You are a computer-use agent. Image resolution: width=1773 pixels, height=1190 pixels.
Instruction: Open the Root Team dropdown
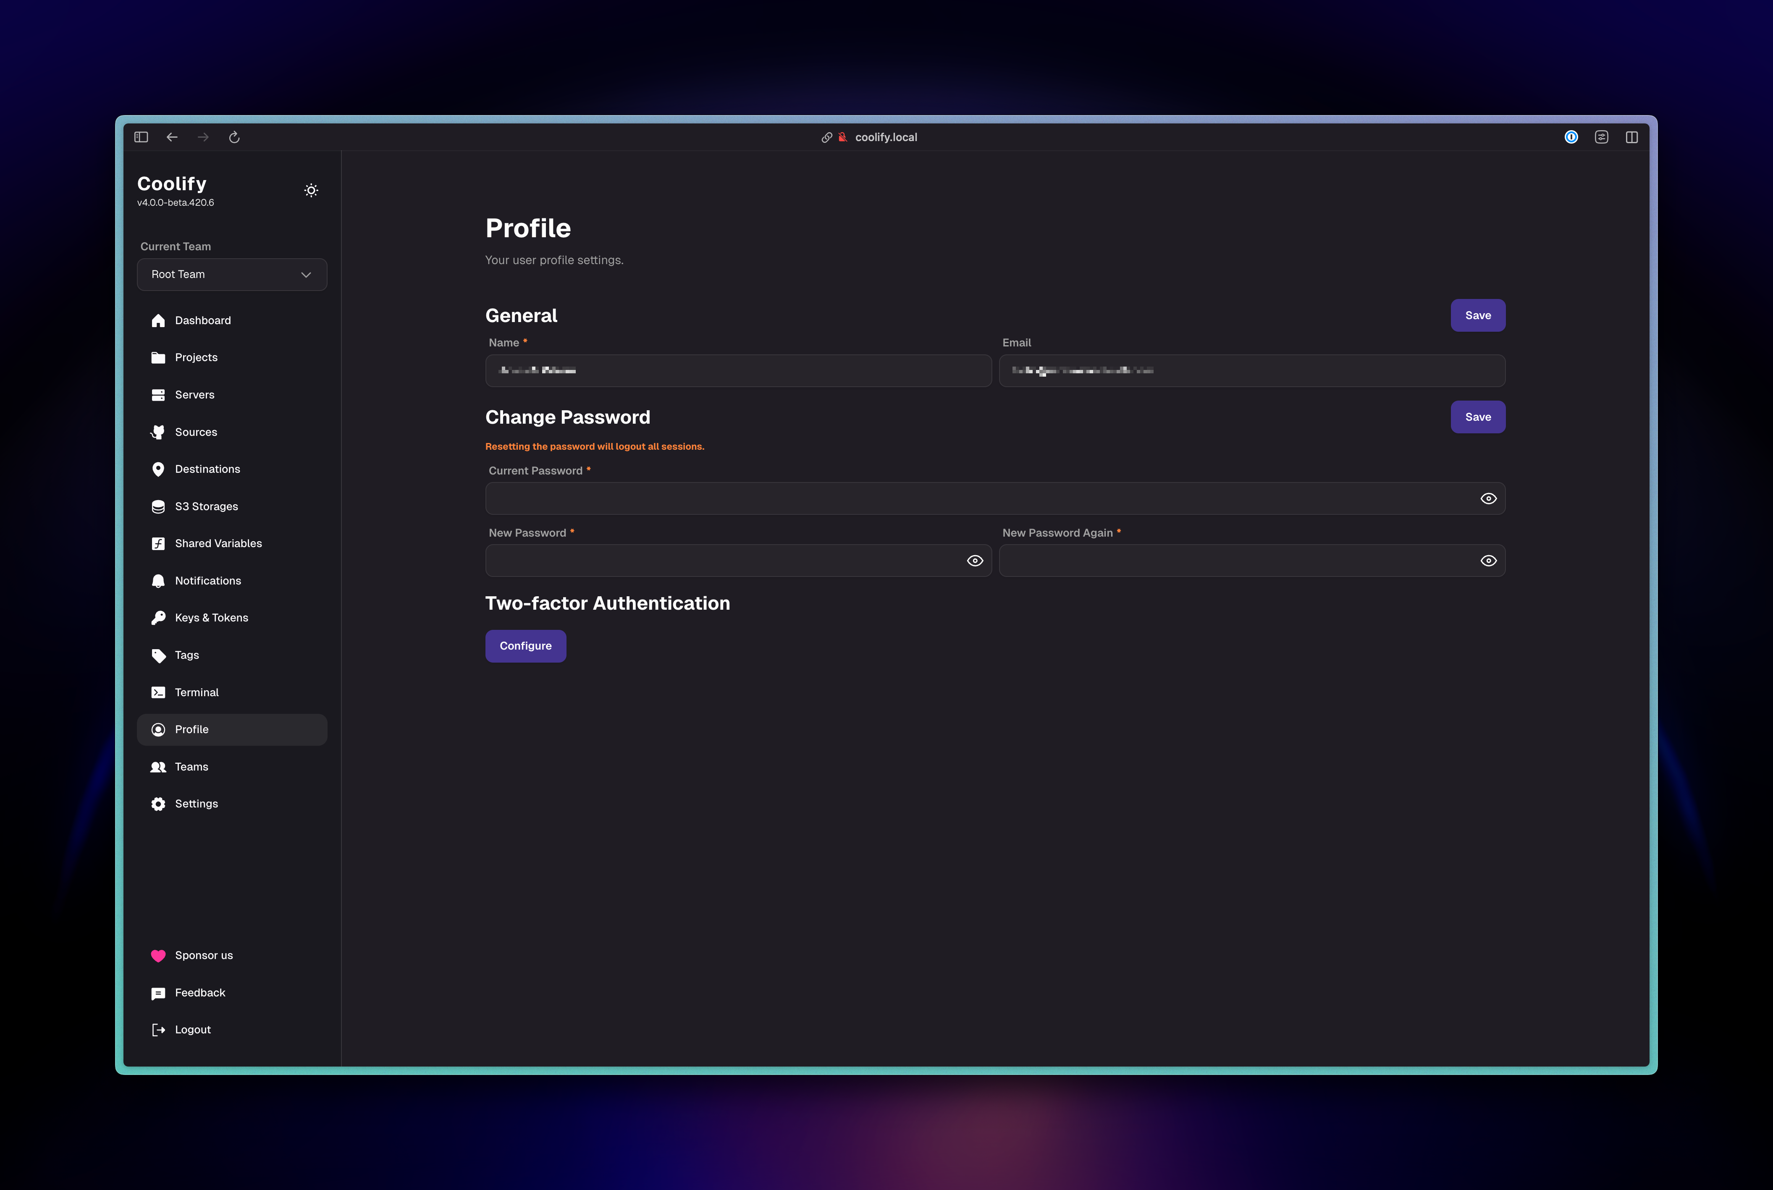tap(231, 275)
